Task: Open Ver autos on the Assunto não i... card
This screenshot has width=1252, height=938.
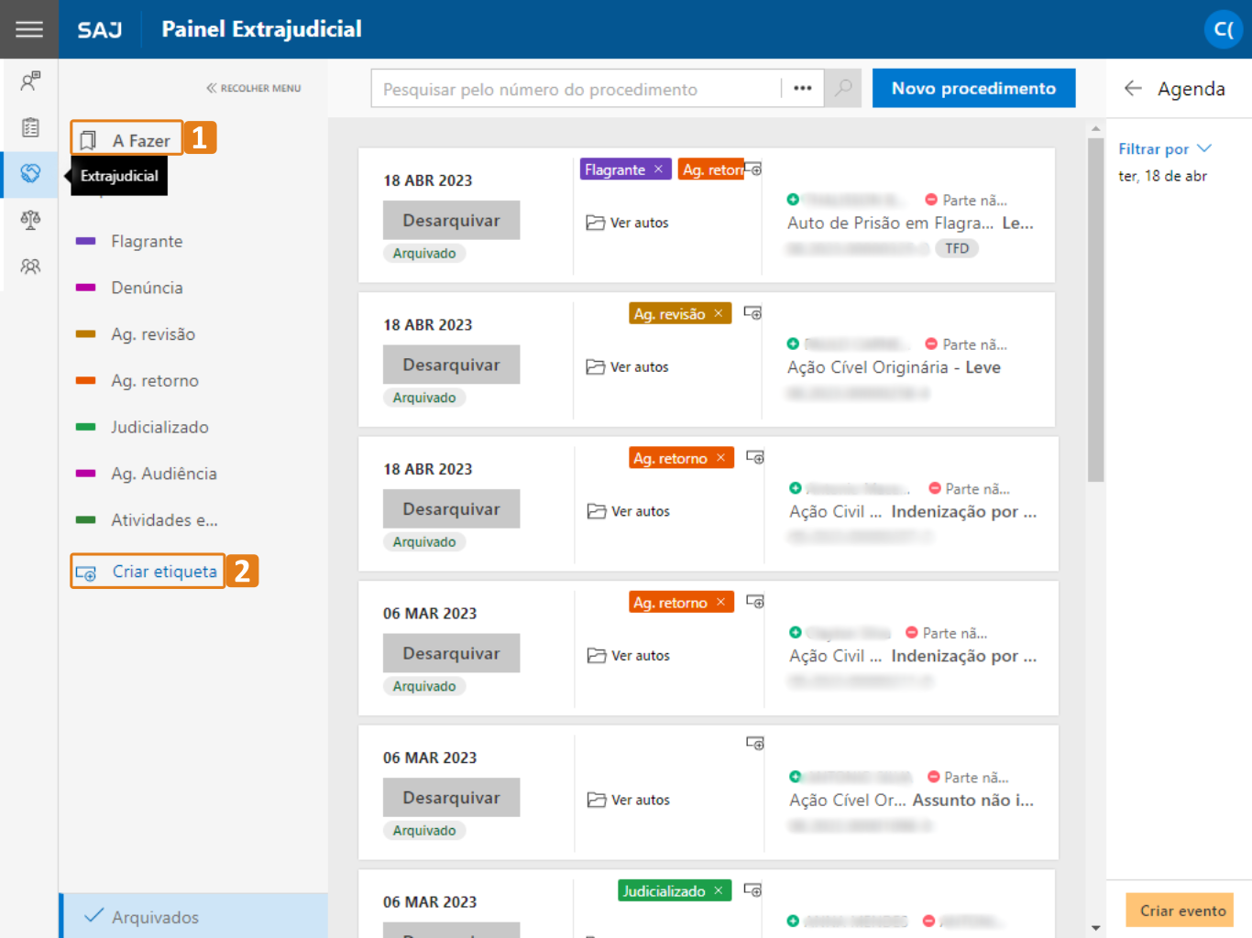Action: pyautogui.click(x=629, y=800)
